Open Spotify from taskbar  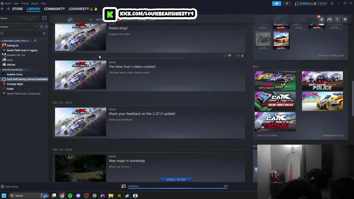pos(70,196)
